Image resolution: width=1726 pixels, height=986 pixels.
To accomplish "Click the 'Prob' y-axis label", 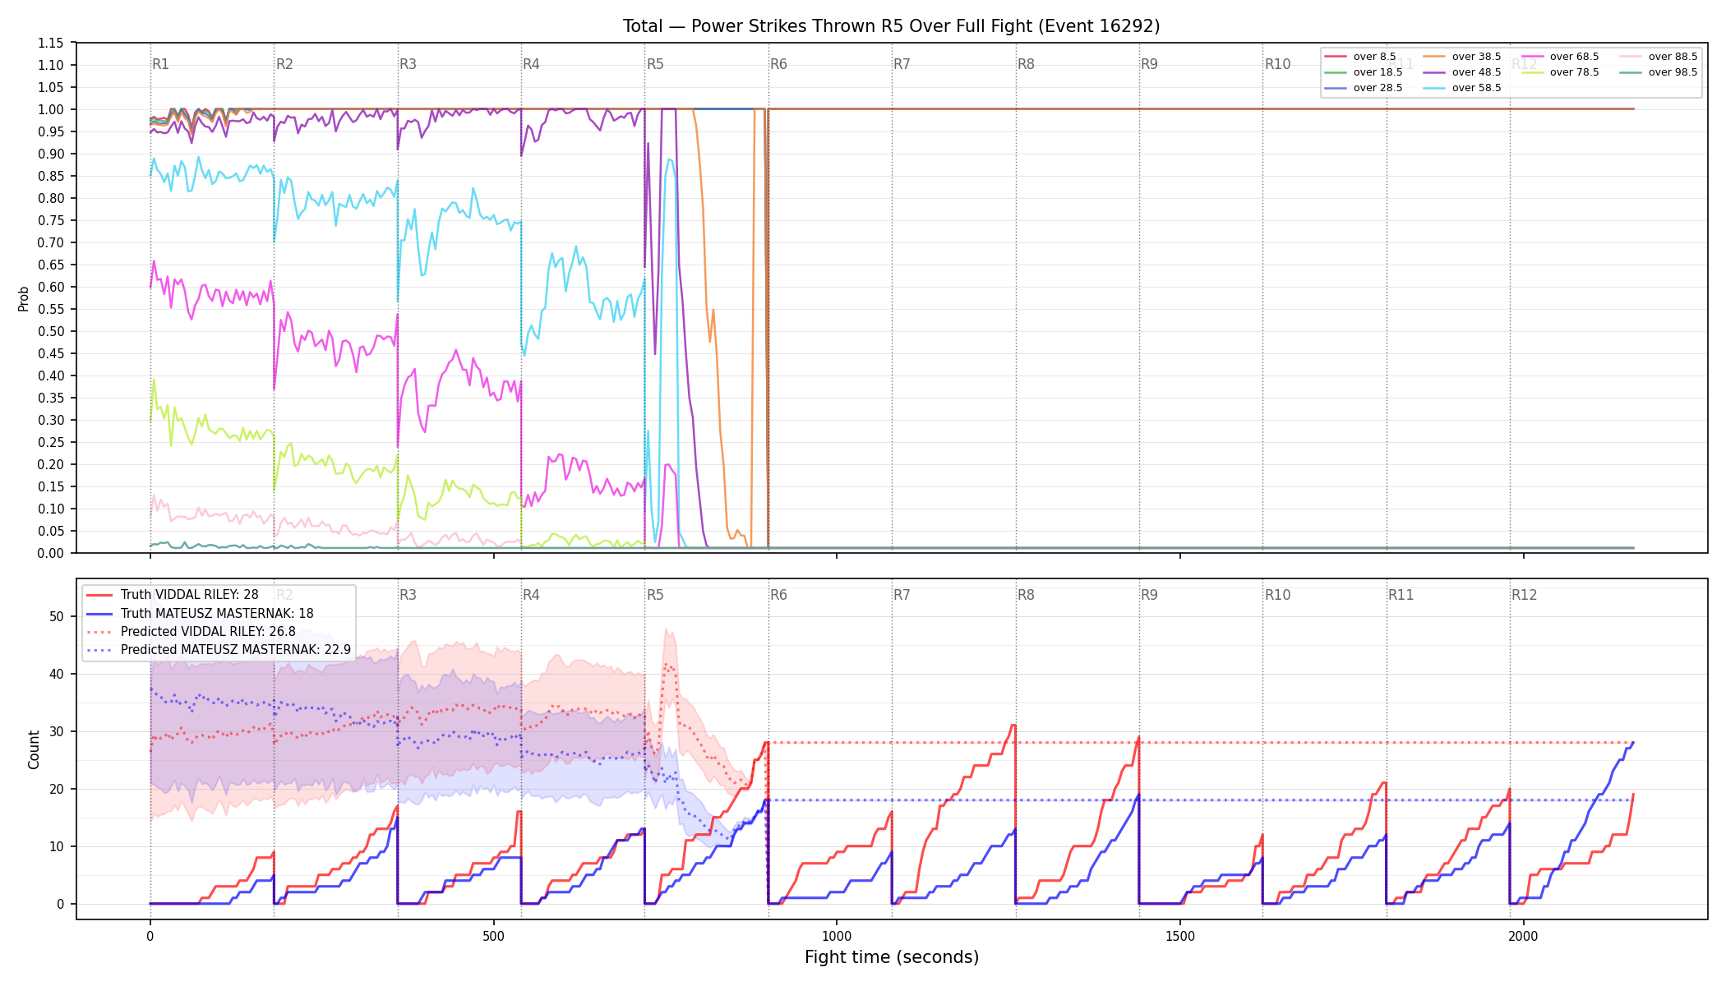I will [x=24, y=298].
